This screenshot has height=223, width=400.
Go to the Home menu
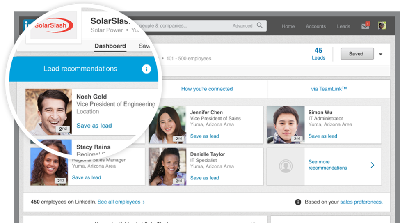tap(288, 26)
